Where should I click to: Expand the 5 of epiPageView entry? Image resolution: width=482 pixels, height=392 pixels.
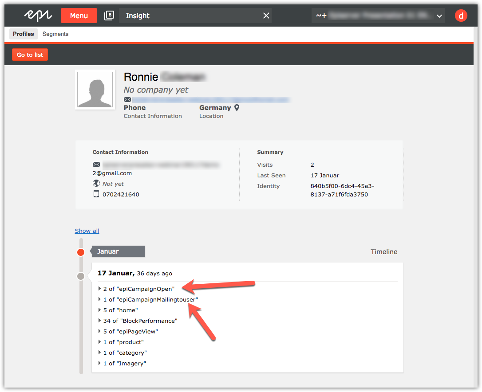[x=99, y=331]
